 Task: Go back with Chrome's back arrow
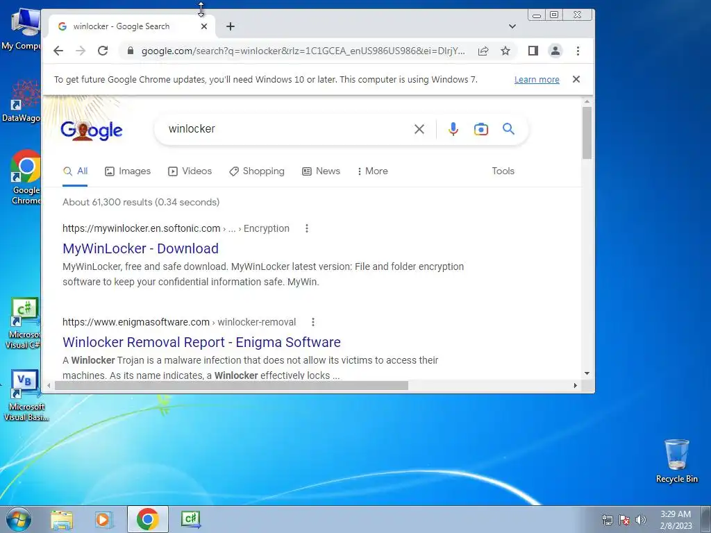pos(58,51)
